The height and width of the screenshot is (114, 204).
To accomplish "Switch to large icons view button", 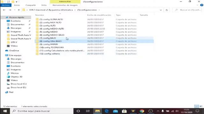I will click(x=201, y=106).
